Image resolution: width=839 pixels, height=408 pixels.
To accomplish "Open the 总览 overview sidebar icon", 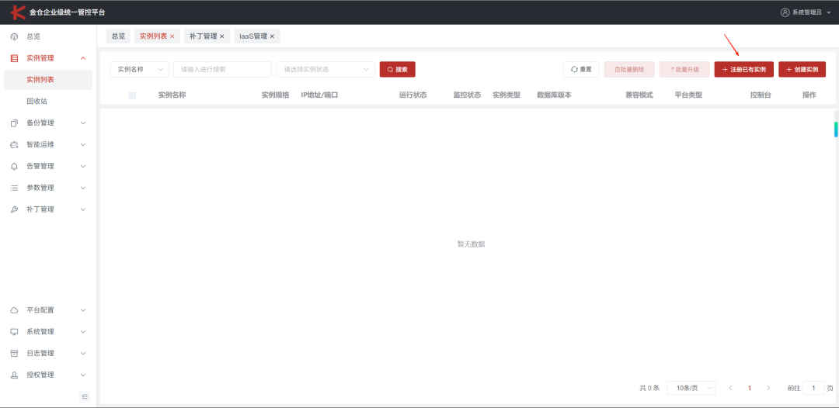I will click(x=15, y=37).
